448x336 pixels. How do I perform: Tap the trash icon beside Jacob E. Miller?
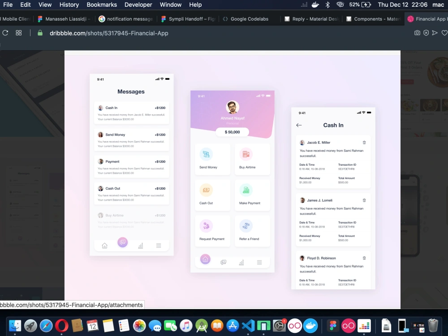click(x=364, y=142)
